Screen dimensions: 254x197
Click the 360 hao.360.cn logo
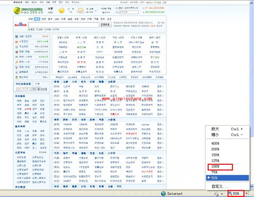tap(28, 11)
